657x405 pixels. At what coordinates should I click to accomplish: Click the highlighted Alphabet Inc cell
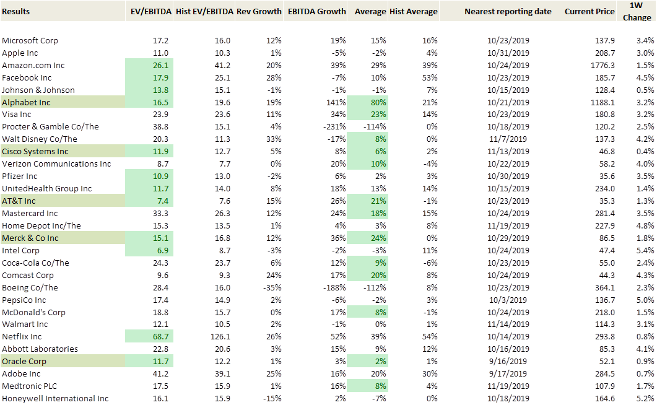63,102
